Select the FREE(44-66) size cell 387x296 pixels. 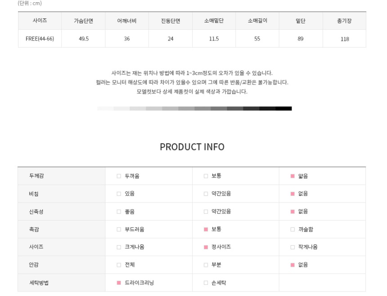(40, 39)
